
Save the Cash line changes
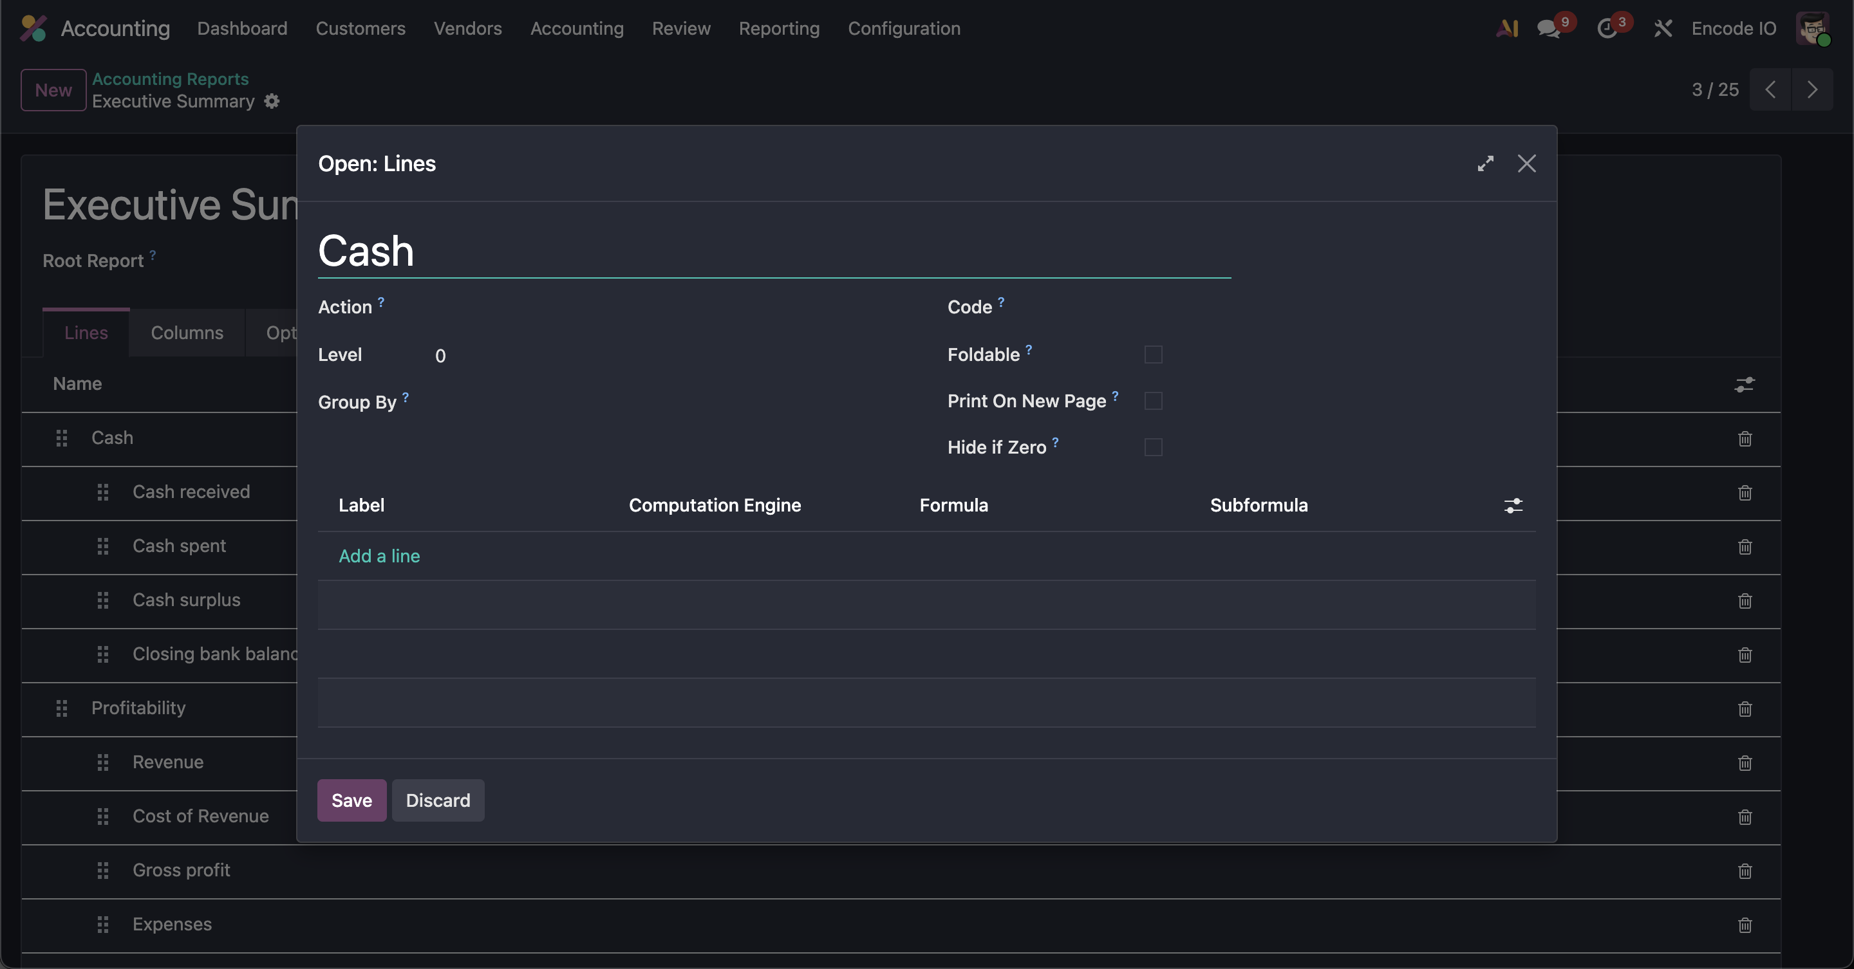pos(351,800)
